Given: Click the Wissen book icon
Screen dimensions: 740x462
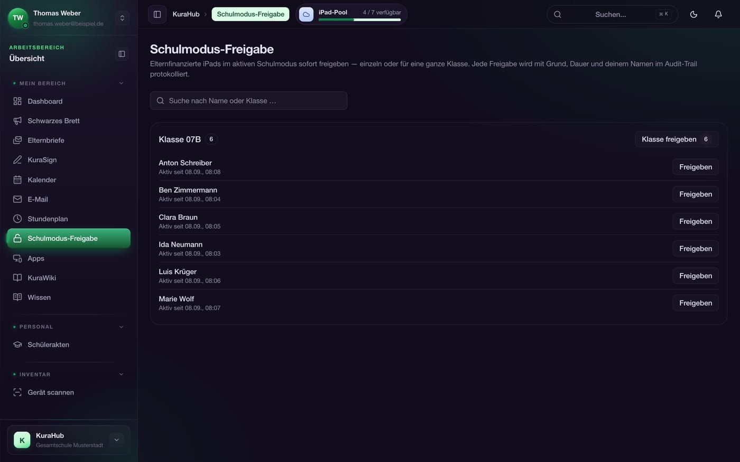Looking at the screenshot, I should (17, 297).
